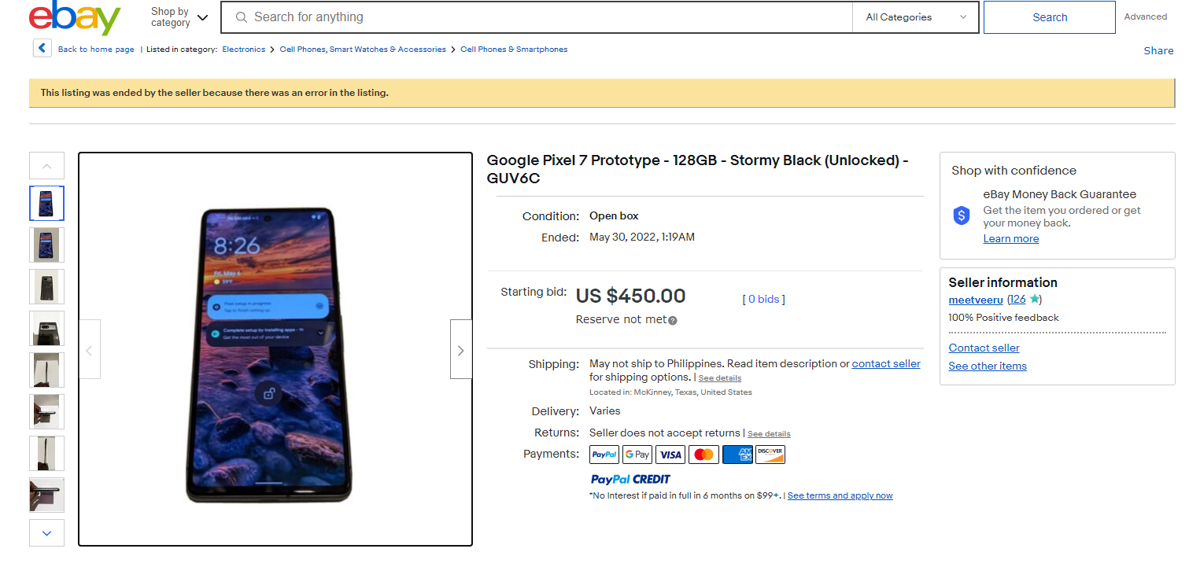
Task: Click the Reserve not met help icon
Action: pos(673,320)
